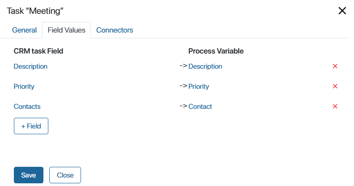
Task: Select the Field Values tab
Action: pyautogui.click(x=66, y=30)
